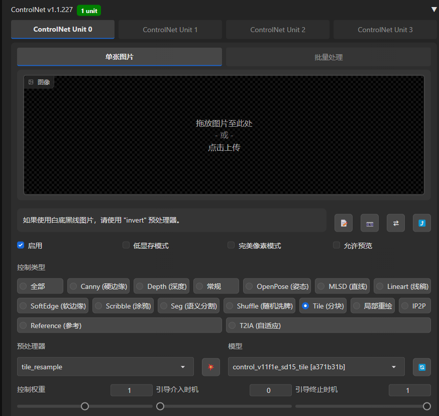Collapse ControlNet panel with the top-right triangle
Viewport: 439px width, 416px height.
(x=433, y=10)
